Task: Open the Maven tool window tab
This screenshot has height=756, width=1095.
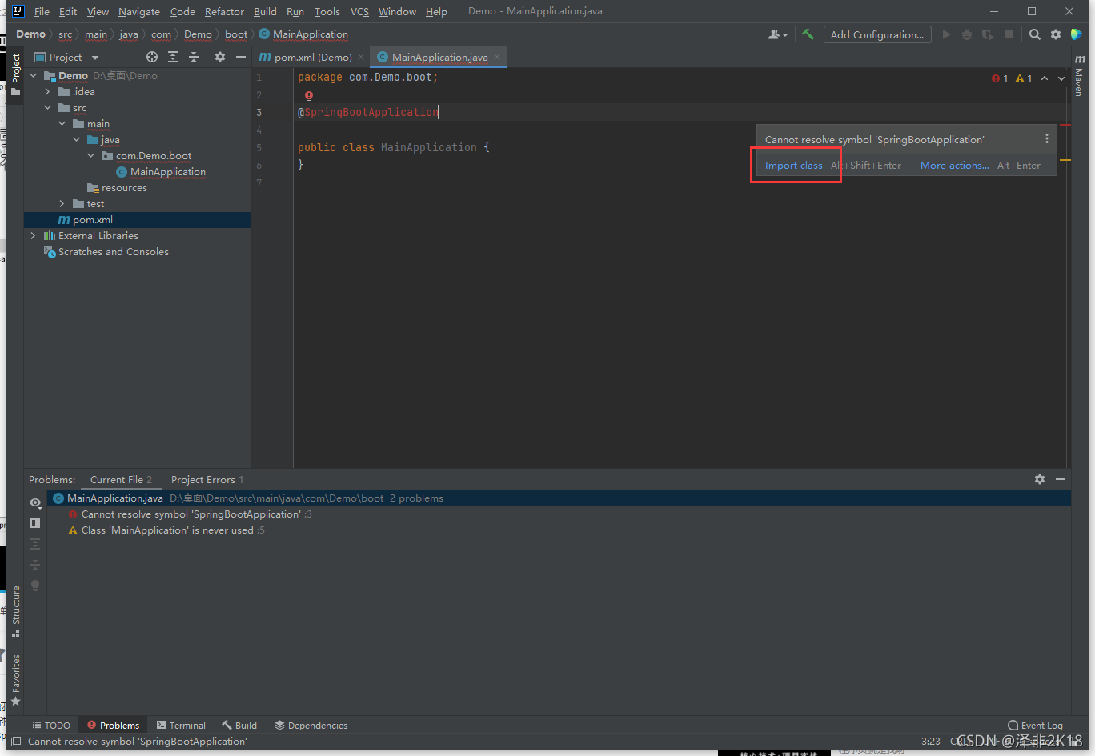Action: pyautogui.click(x=1079, y=77)
